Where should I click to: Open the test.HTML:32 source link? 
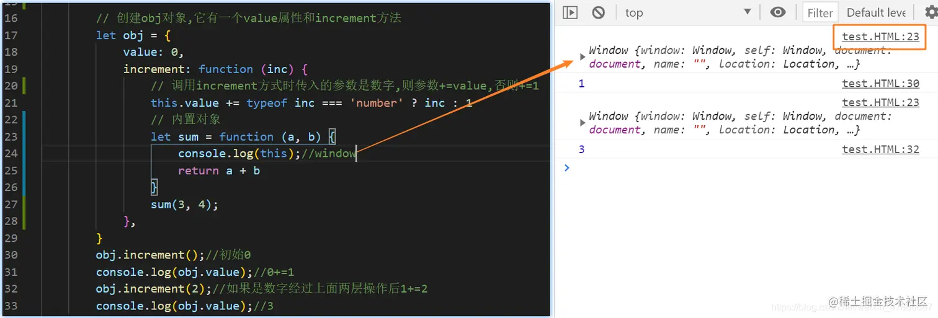pos(880,149)
